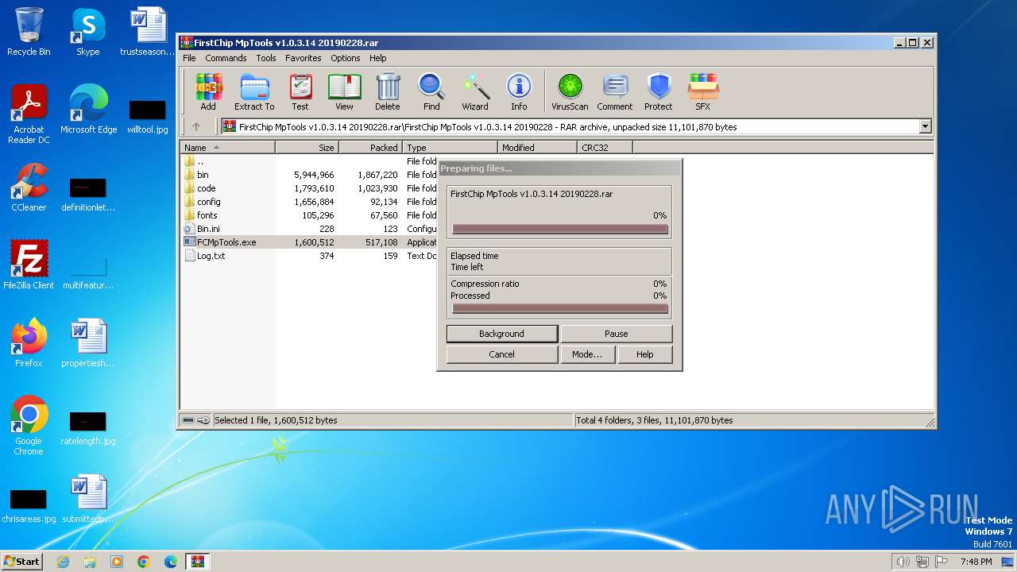The width and height of the screenshot is (1017, 572).
Task: Open propertiesh Word document on desktop
Action: tap(88, 343)
